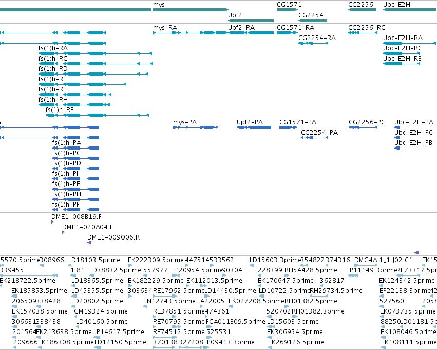Select EST LP14617.5prime
The height and width of the screenshot is (350, 437).
97,338
